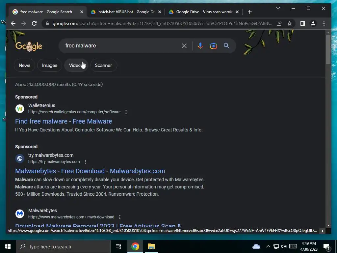Image resolution: width=337 pixels, height=253 pixels.
Task: Open Find free malware - Free Malware link
Action: pos(64,121)
